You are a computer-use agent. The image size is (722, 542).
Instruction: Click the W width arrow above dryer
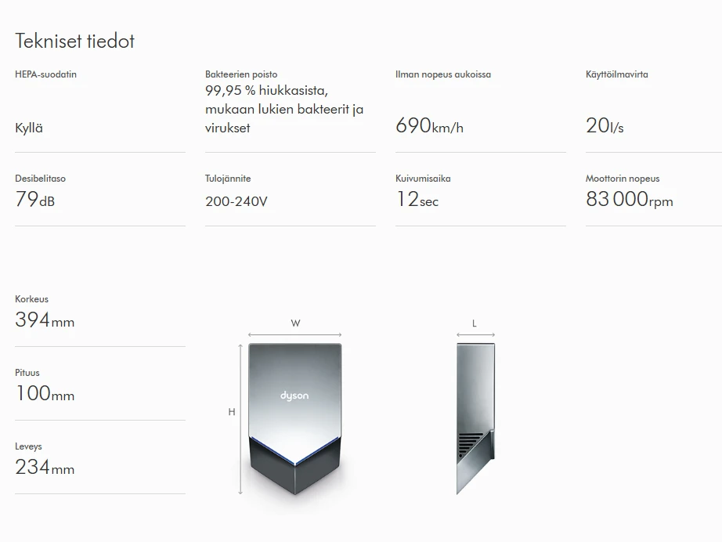(x=294, y=334)
